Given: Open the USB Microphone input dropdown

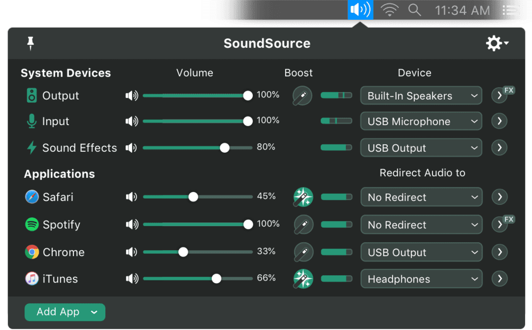Looking at the screenshot, I should pyautogui.click(x=421, y=121).
